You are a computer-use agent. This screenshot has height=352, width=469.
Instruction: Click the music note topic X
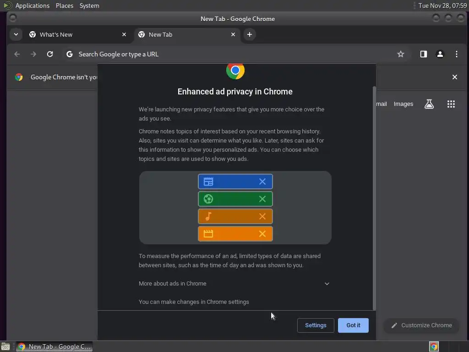tap(262, 216)
